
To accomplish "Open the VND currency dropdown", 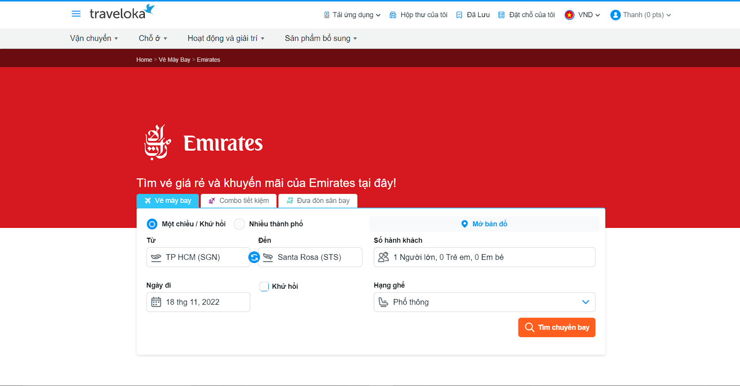I will tap(582, 15).
